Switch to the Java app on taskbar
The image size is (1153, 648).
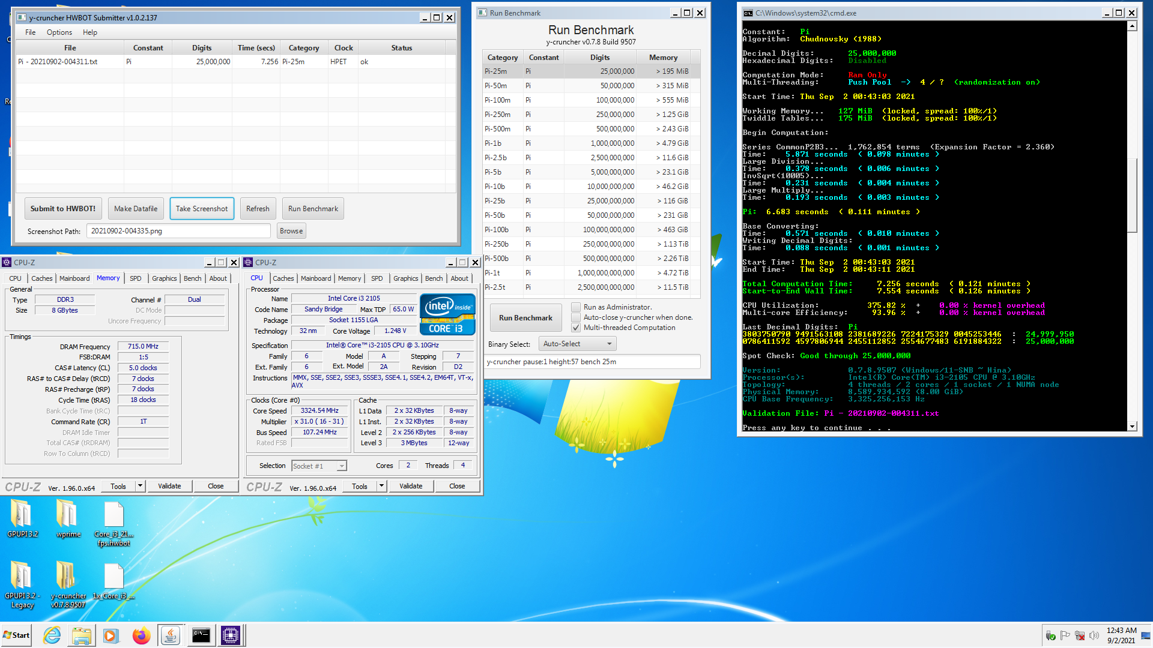(x=171, y=635)
